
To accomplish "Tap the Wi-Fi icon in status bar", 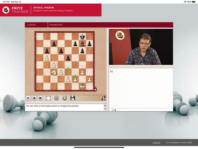I will tap(185, 2).
